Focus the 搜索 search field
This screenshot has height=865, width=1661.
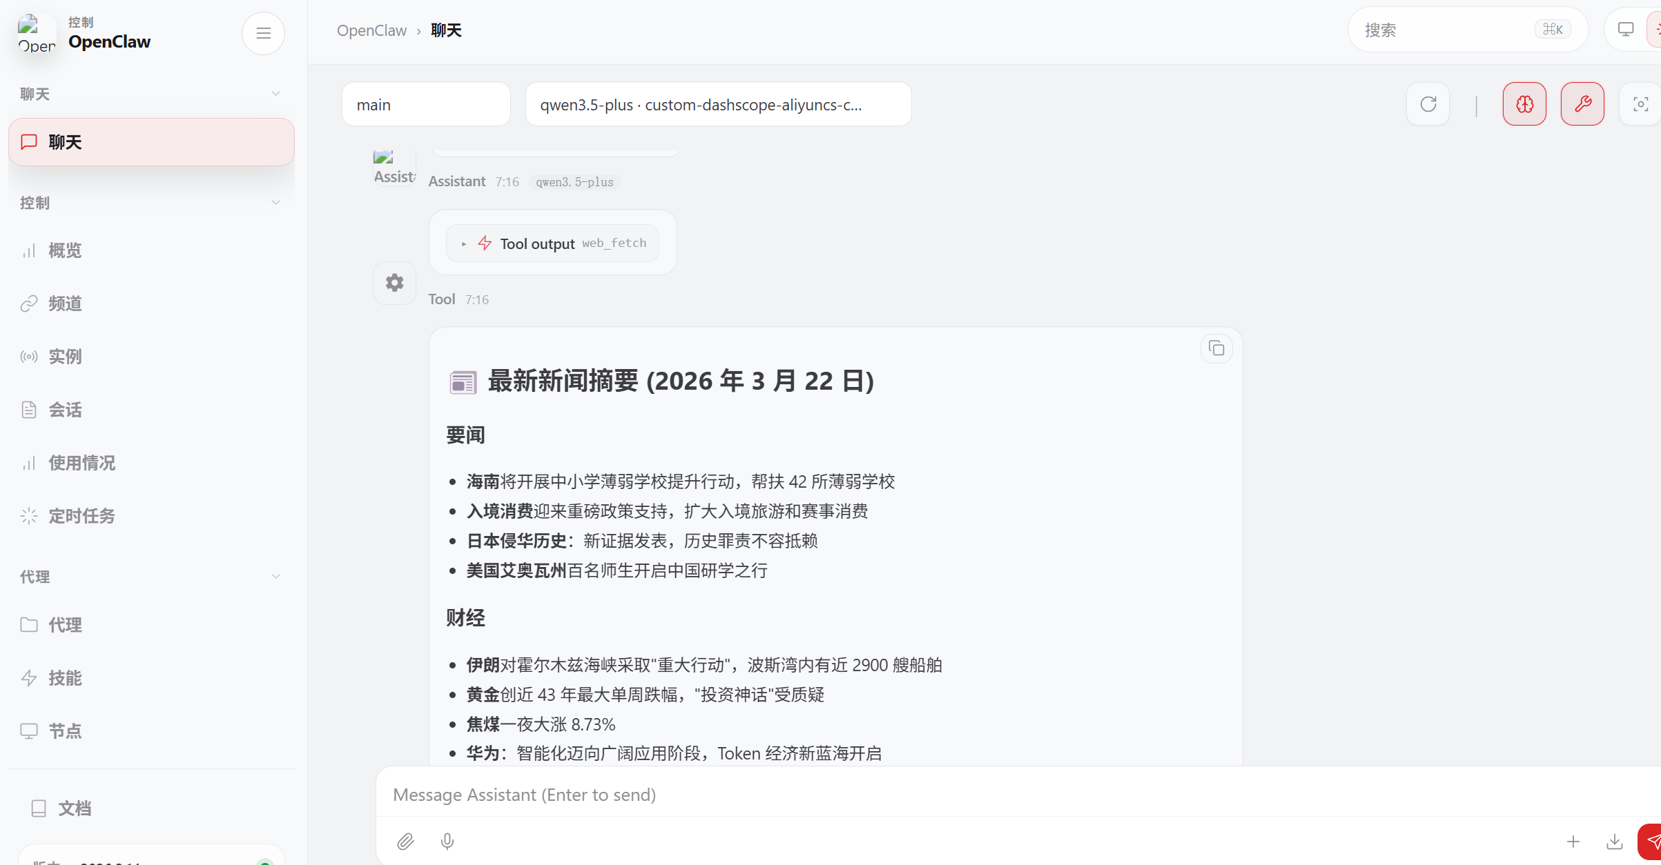click(1468, 30)
